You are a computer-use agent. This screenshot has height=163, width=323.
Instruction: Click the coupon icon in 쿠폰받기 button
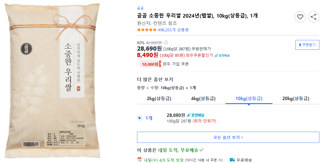coord(300,45)
